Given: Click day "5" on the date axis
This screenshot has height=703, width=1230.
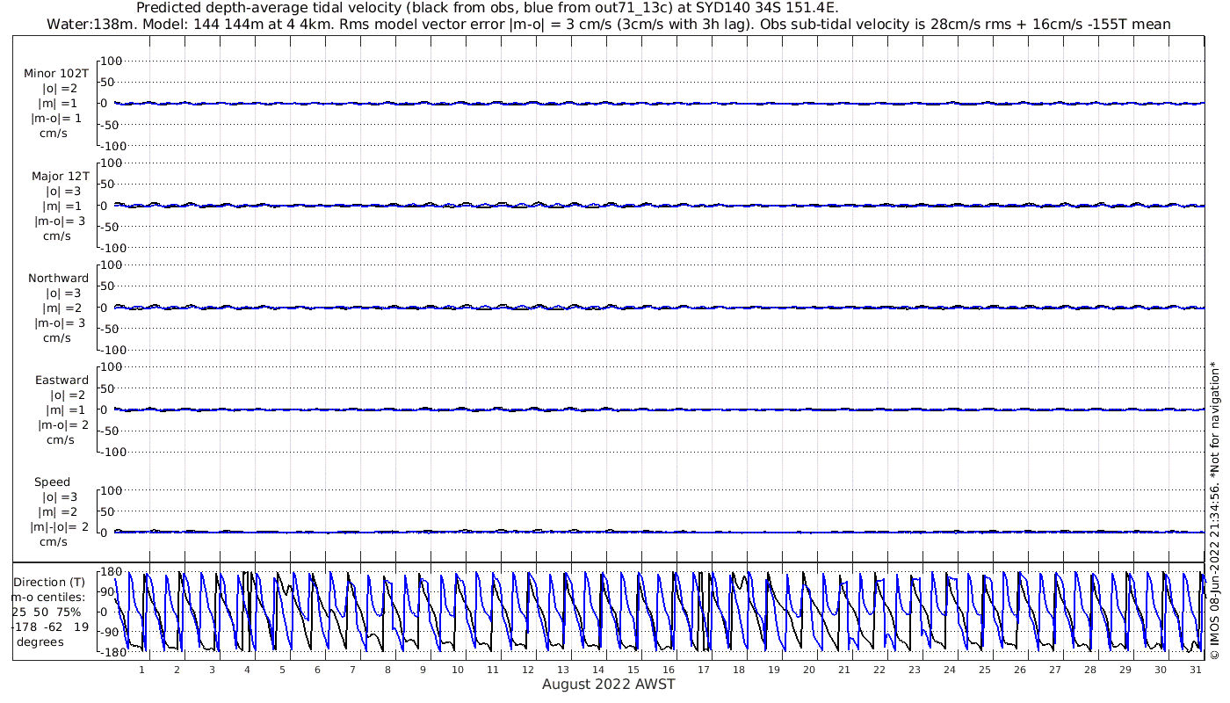Looking at the screenshot, I should [x=282, y=670].
